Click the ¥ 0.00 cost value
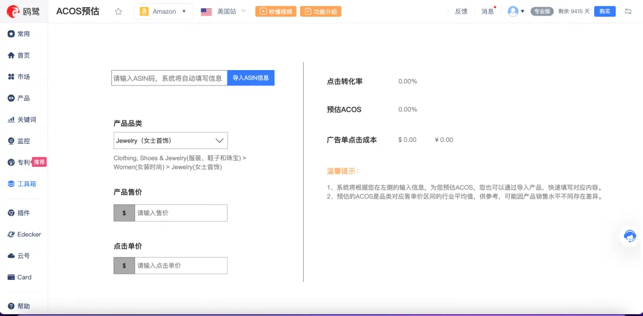Image resolution: width=643 pixels, height=316 pixels. click(444, 140)
